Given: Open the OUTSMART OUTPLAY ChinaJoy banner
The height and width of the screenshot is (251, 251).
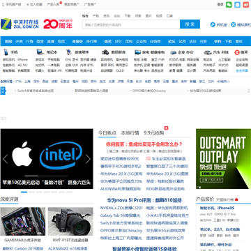Looking at the screenshot, I should pyautogui.click(x=223, y=159).
